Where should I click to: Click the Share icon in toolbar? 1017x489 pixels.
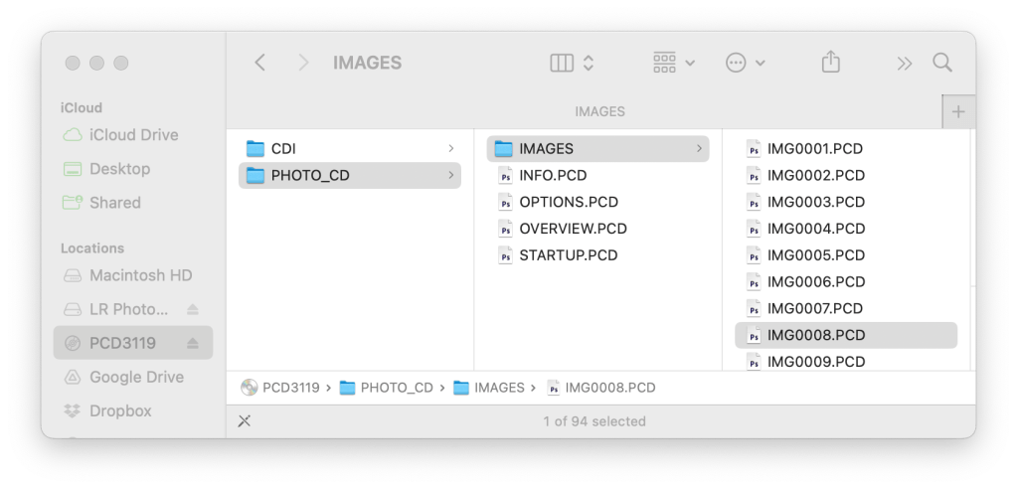point(830,63)
